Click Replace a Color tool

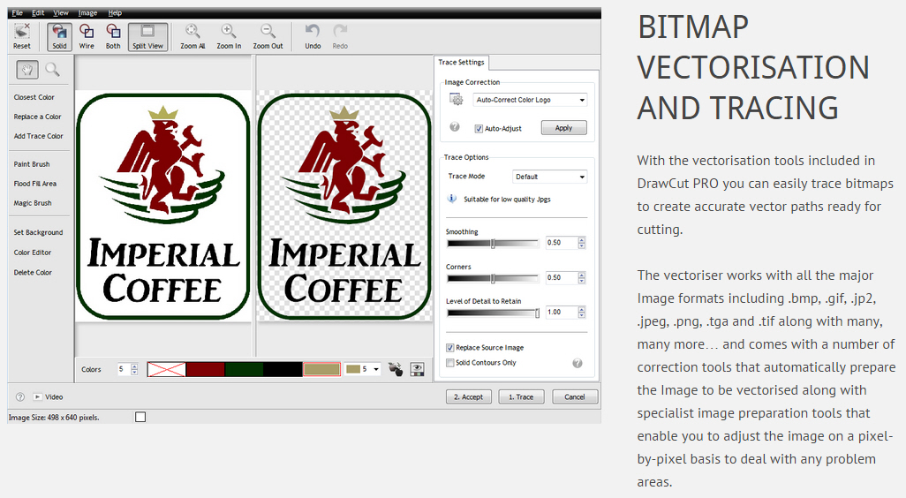click(38, 117)
